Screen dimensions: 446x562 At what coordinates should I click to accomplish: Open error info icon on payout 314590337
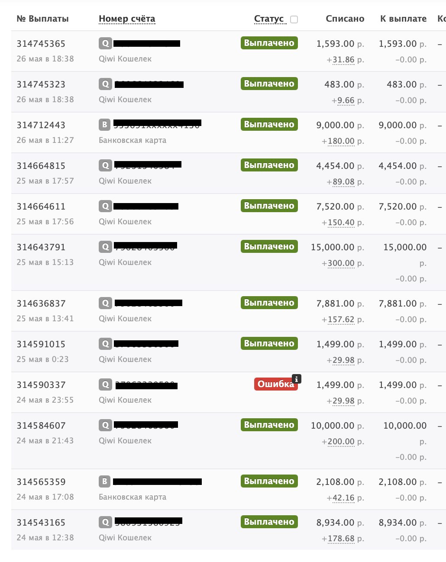(297, 379)
